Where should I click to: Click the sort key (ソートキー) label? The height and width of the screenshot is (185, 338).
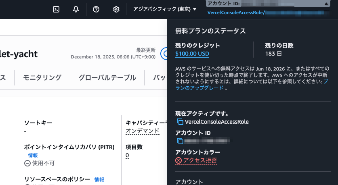pyautogui.click(x=38, y=123)
